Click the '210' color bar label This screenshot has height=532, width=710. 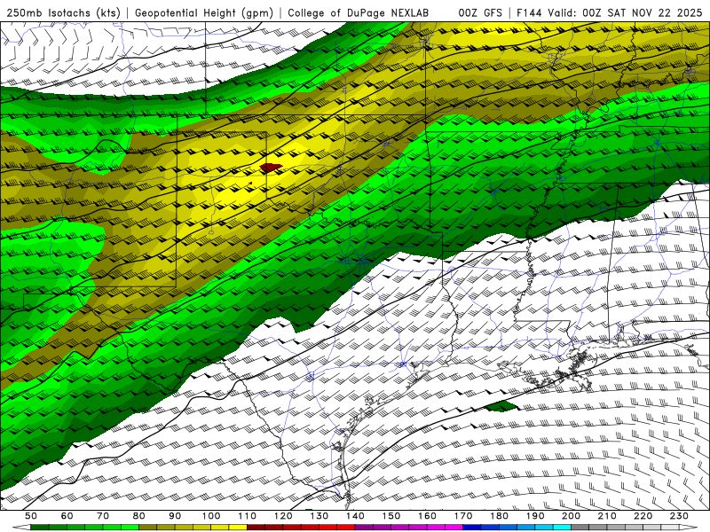[x=607, y=516]
